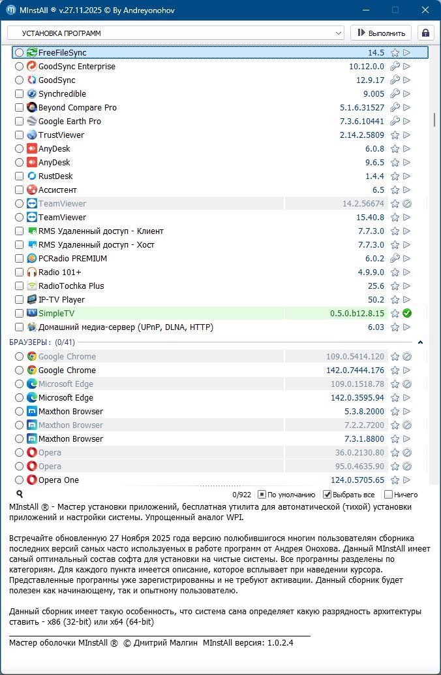The image size is (441, 675).
Task: Click the green checkmark icon for SimpleTV
Action: [406, 314]
